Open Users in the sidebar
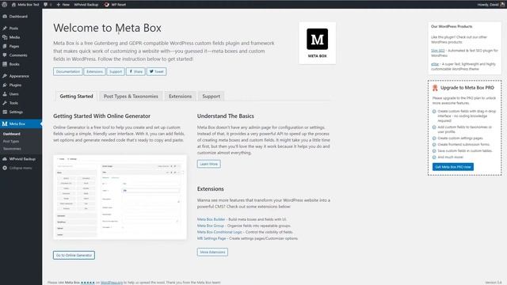507x285 pixels. point(21,94)
